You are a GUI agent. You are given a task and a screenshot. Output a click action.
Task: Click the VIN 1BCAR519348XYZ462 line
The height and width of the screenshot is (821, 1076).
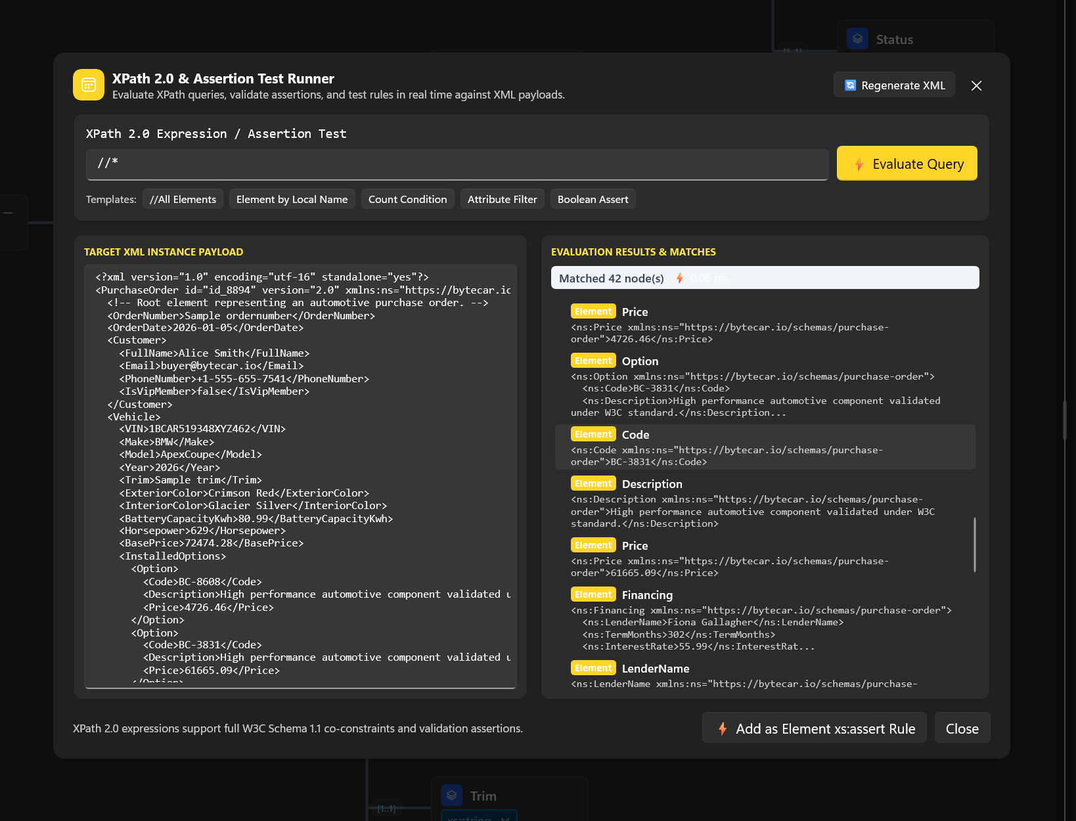(x=202, y=429)
